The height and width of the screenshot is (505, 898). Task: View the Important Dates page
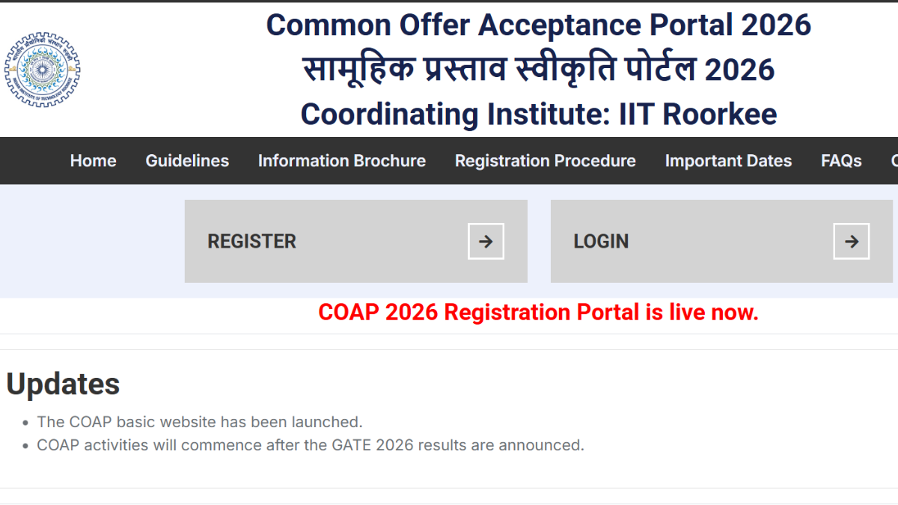[727, 161]
